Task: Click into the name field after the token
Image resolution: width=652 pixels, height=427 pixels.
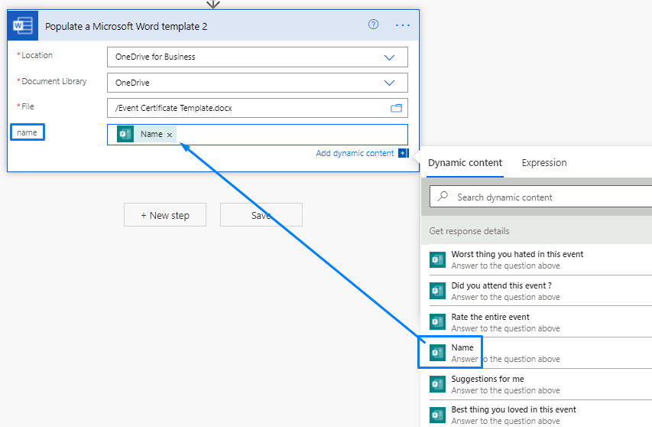Action: click(291, 135)
